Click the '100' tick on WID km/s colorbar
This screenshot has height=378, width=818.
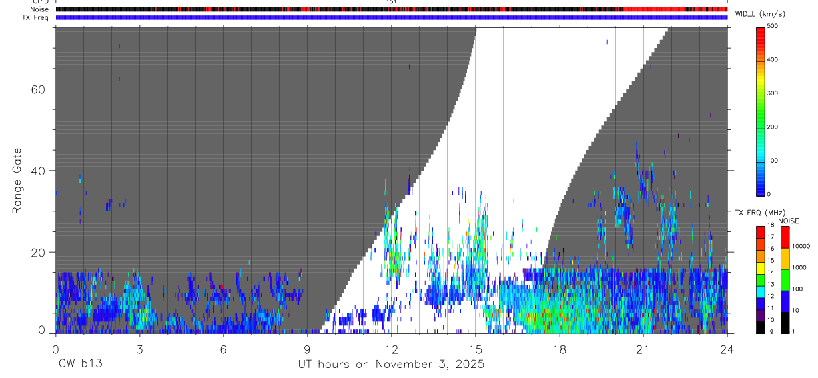(773, 161)
